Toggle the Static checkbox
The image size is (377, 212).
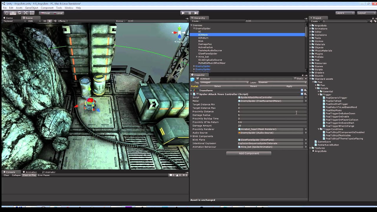tap(295, 79)
